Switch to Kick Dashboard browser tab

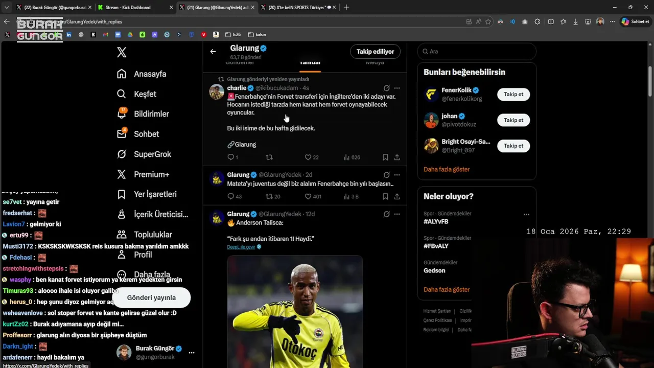[134, 8]
